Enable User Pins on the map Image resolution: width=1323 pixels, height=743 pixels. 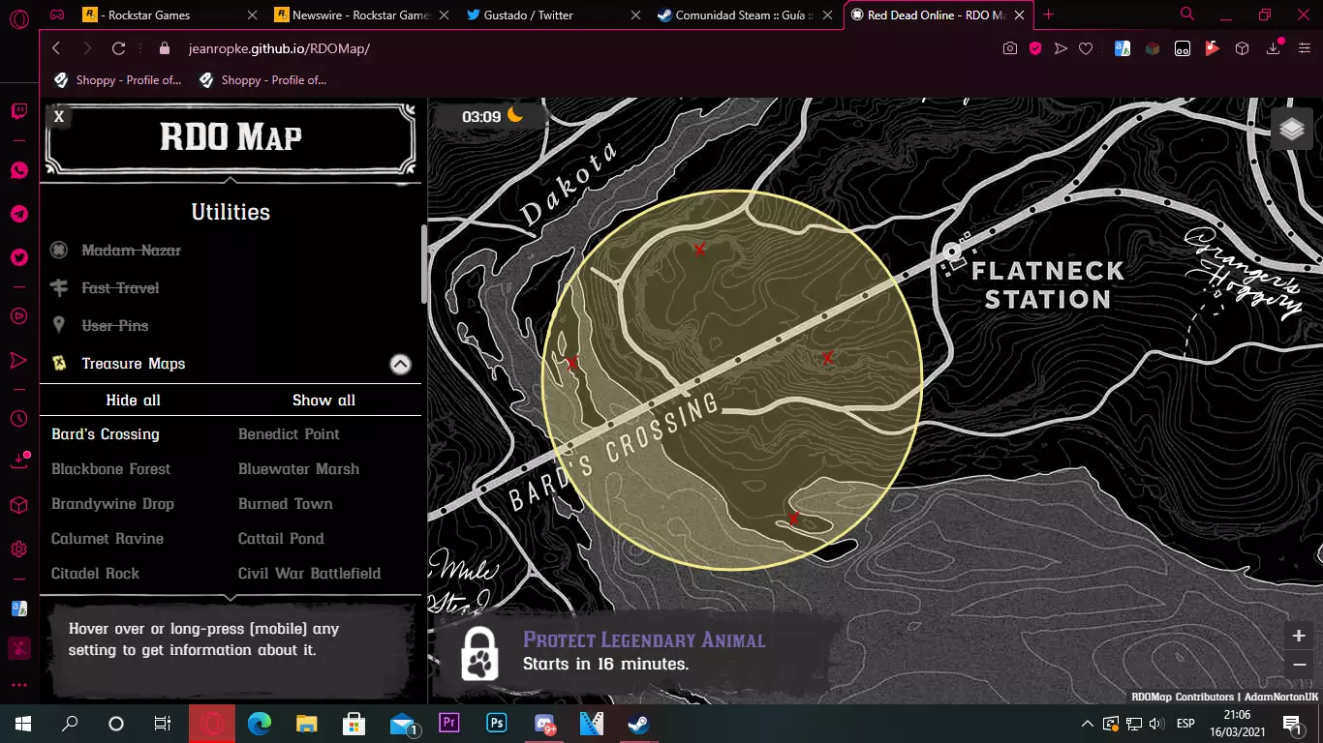[114, 326]
